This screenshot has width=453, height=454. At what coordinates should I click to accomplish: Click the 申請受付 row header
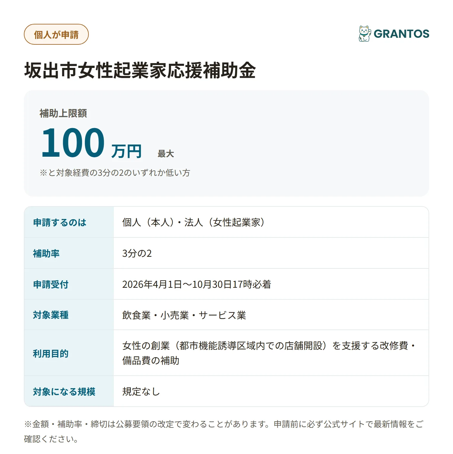pyautogui.click(x=69, y=284)
